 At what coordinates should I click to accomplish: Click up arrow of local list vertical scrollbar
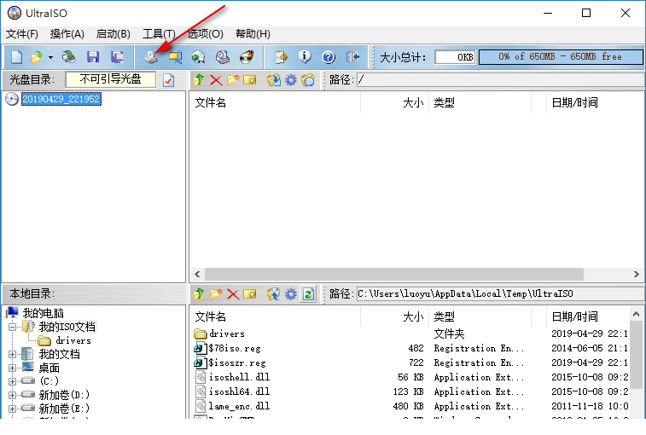pyautogui.click(x=636, y=314)
